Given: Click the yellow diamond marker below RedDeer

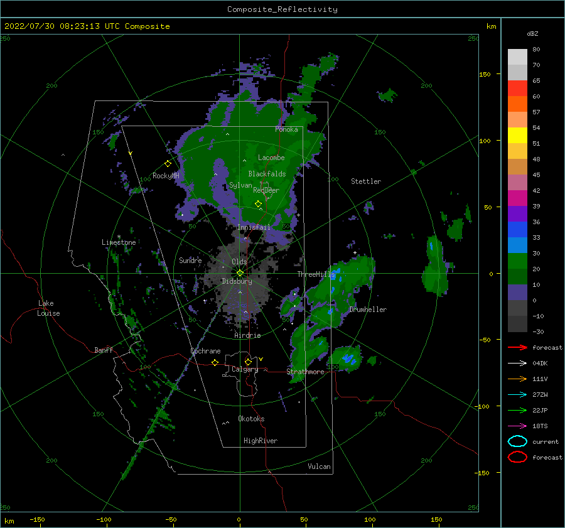Looking at the screenshot, I should [x=258, y=204].
